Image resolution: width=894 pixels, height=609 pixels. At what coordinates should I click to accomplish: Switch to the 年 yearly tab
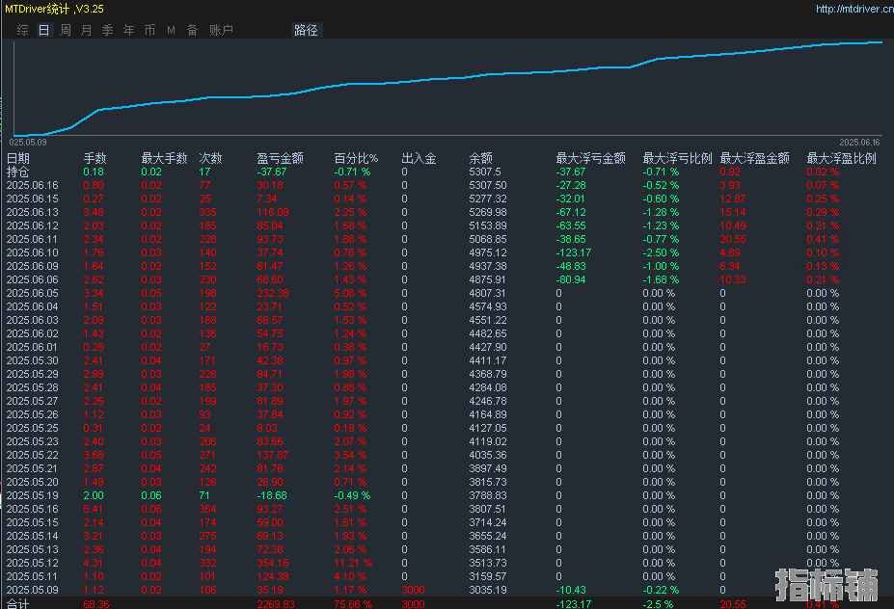point(129,30)
